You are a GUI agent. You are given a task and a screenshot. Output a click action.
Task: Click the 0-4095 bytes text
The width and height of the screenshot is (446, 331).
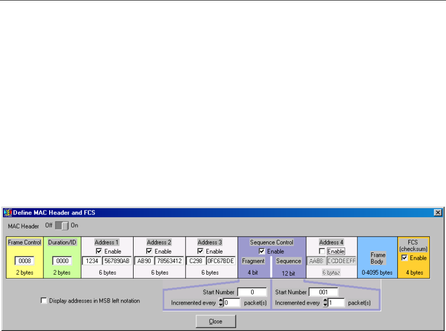click(377, 273)
